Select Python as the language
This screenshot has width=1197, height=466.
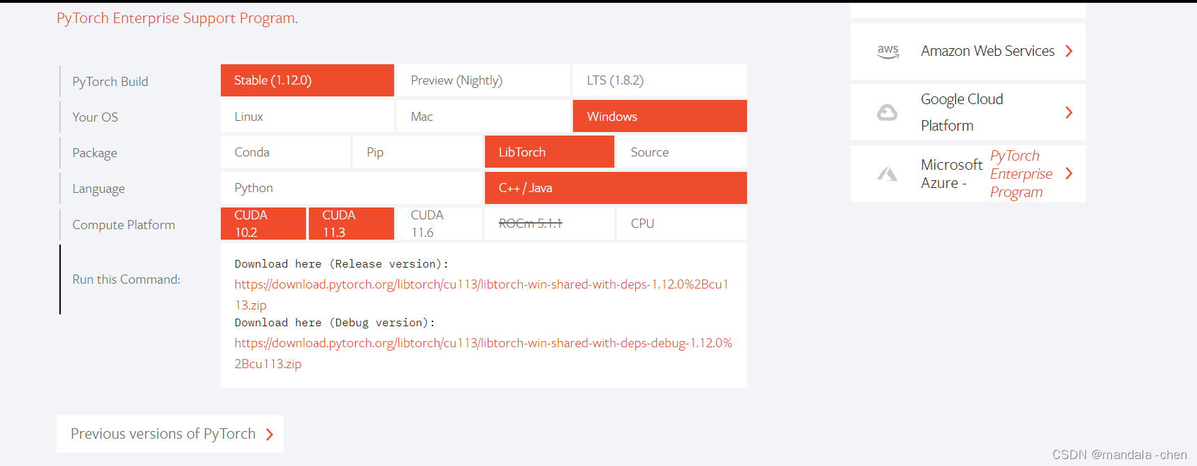click(253, 187)
